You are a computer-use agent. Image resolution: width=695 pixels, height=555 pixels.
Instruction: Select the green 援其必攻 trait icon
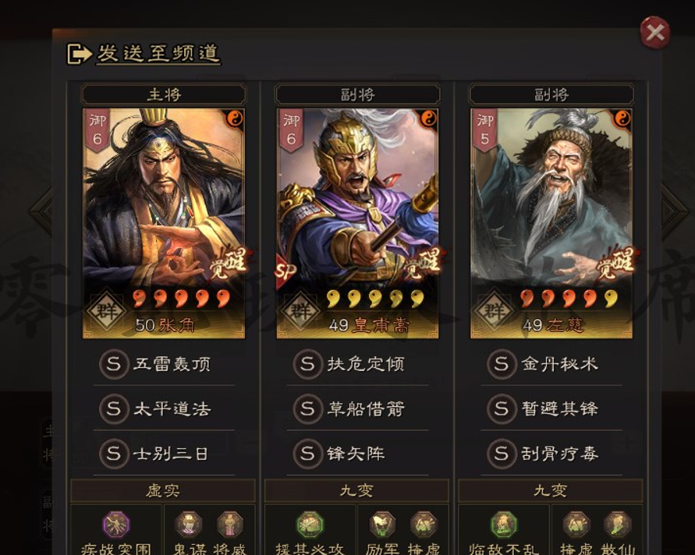[x=310, y=525]
